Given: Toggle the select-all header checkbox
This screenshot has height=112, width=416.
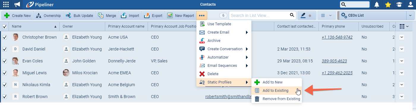Looking at the screenshot, I should click(4, 26).
